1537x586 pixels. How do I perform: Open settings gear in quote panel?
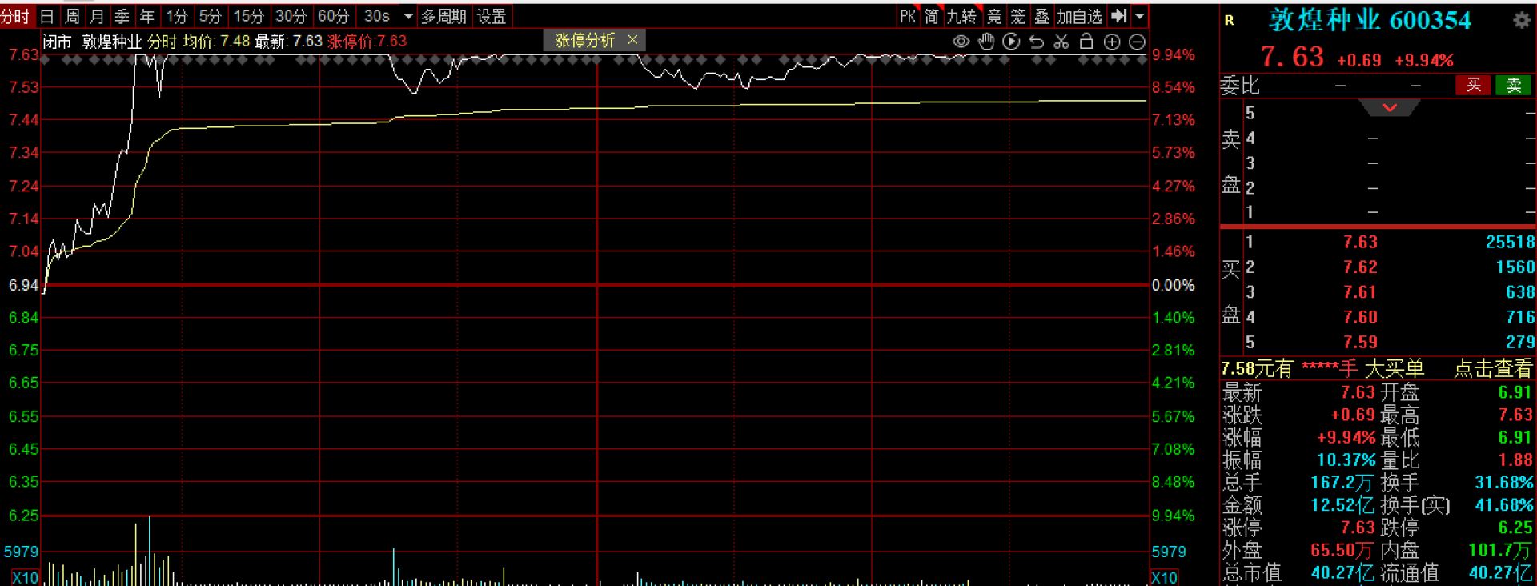pos(1521,21)
